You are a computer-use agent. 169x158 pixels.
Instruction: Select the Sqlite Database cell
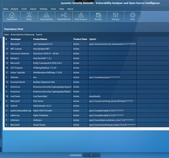52,115
